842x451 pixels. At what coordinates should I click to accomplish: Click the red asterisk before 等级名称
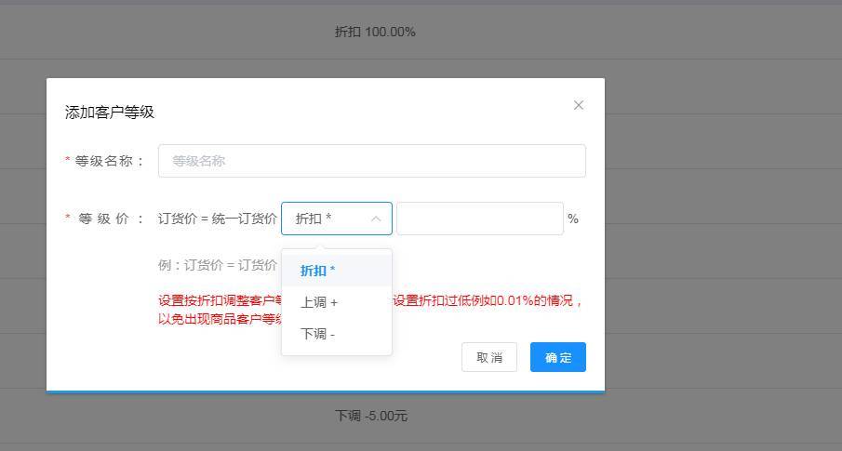coord(68,161)
